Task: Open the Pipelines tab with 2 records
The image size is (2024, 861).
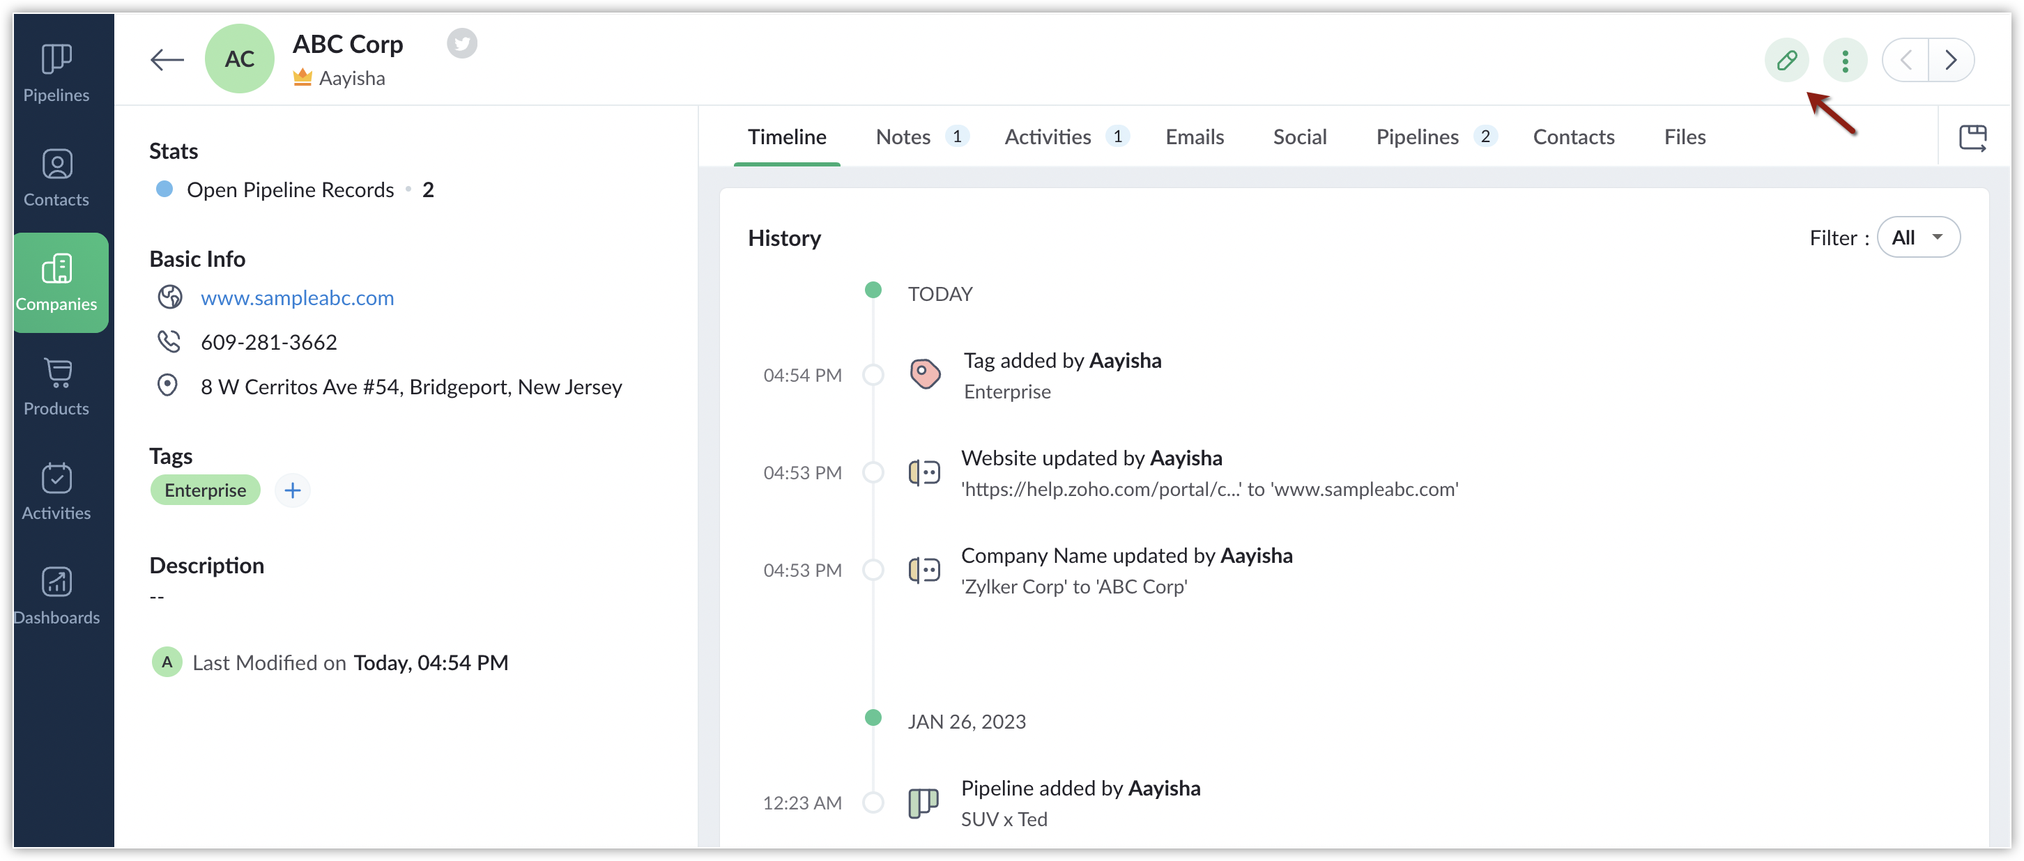Action: click(x=1417, y=137)
